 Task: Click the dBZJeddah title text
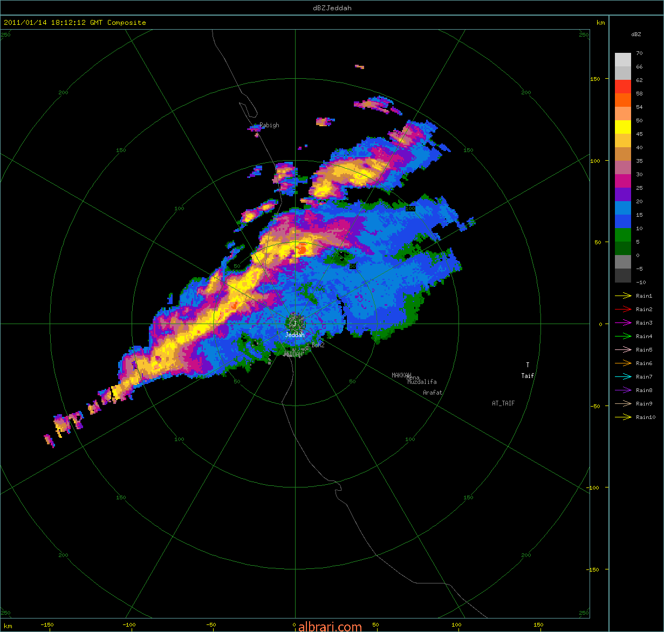(332, 8)
